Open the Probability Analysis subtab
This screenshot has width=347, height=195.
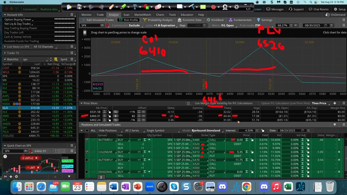158,20
